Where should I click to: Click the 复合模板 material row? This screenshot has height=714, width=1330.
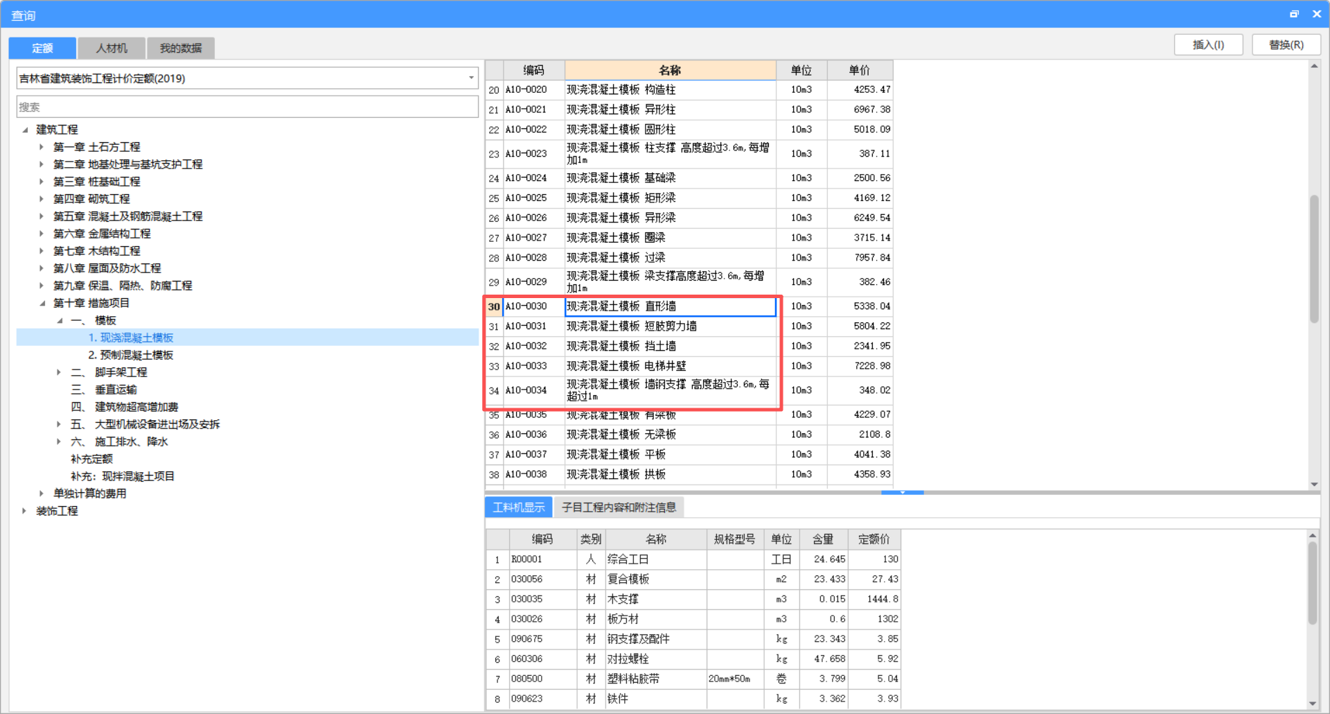(693, 580)
